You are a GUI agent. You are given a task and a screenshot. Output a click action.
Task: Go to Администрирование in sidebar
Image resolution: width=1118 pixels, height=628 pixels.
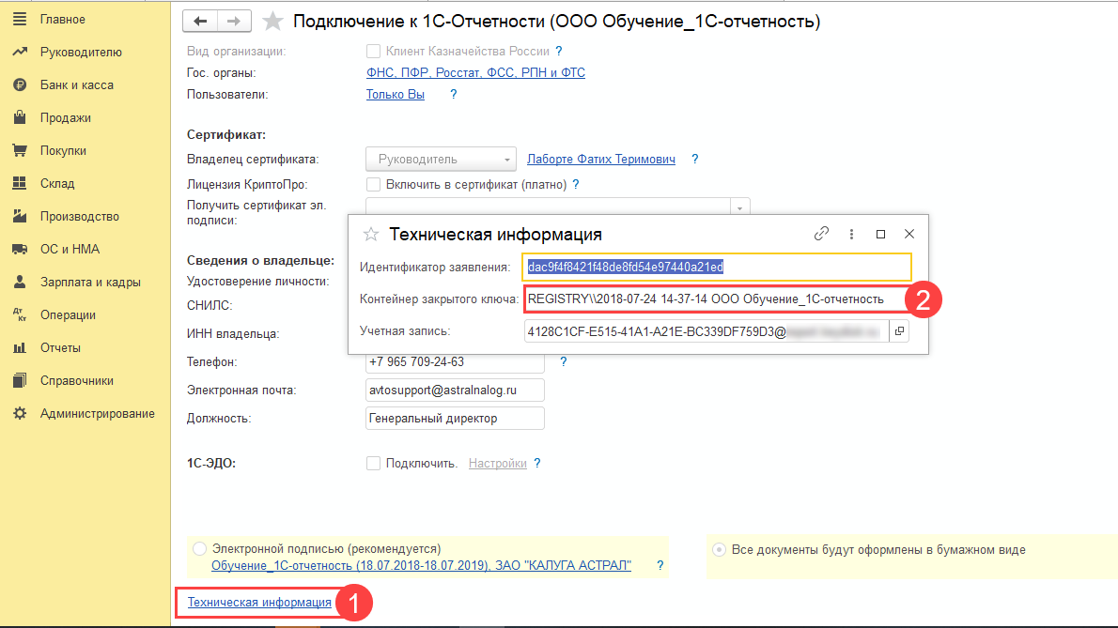[97, 413]
